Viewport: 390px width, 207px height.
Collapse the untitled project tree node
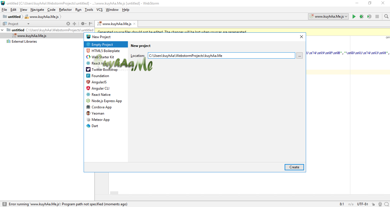(x=3, y=30)
